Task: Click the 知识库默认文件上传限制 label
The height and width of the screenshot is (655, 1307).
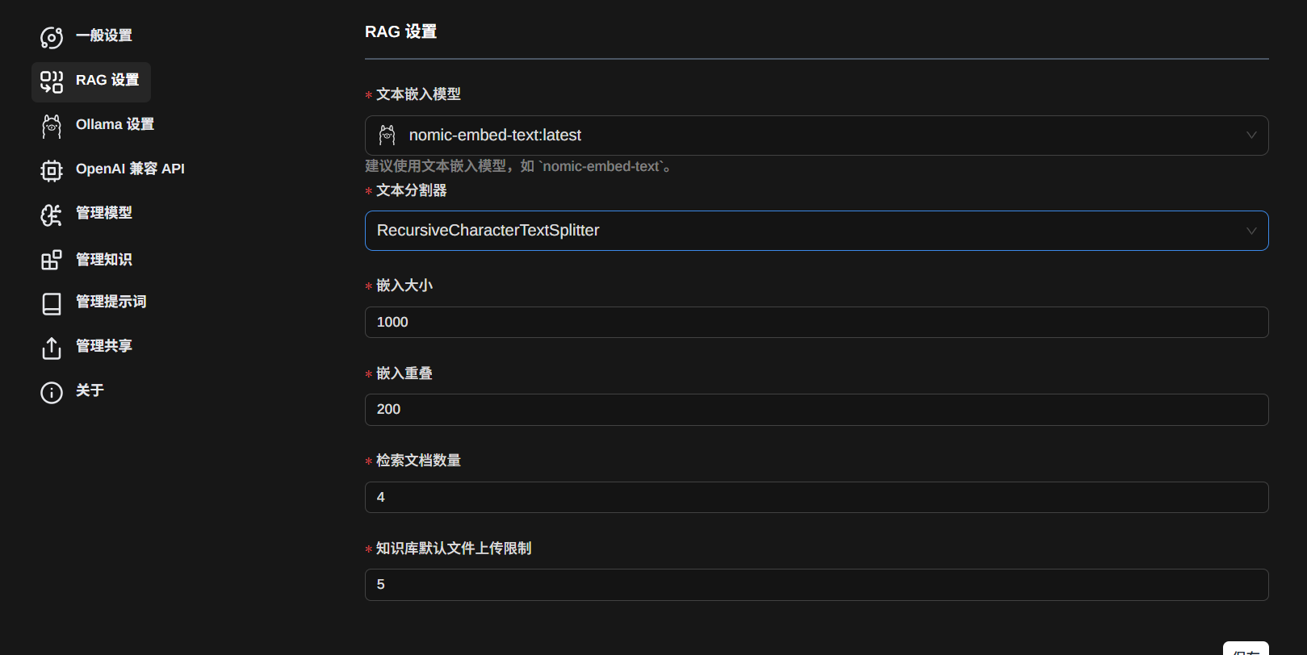Action: coord(454,549)
